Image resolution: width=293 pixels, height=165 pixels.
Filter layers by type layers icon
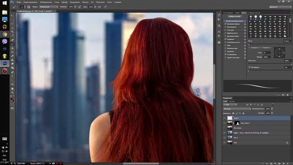pyautogui.click(x=255, y=104)
